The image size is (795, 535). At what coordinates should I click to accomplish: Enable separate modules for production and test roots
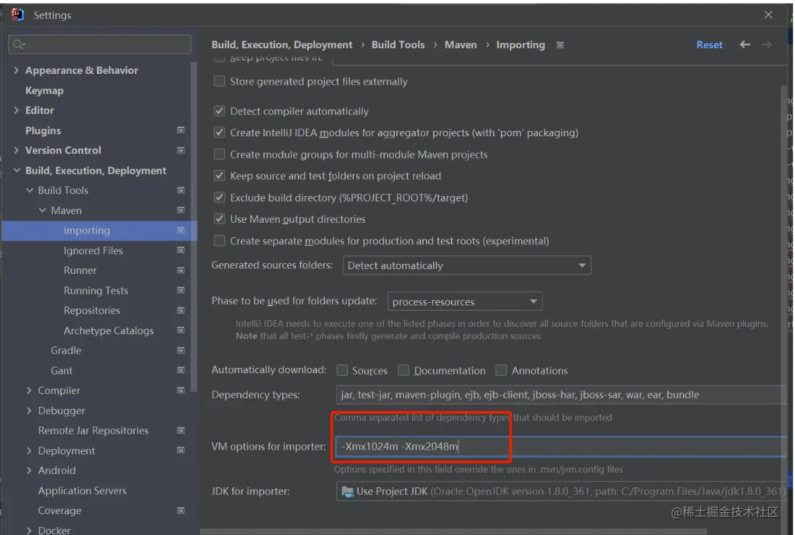(x=219, y=241)
